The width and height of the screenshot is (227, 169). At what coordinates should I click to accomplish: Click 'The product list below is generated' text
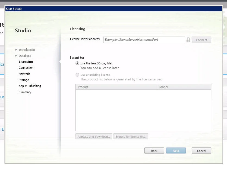[x=121, y=79]
